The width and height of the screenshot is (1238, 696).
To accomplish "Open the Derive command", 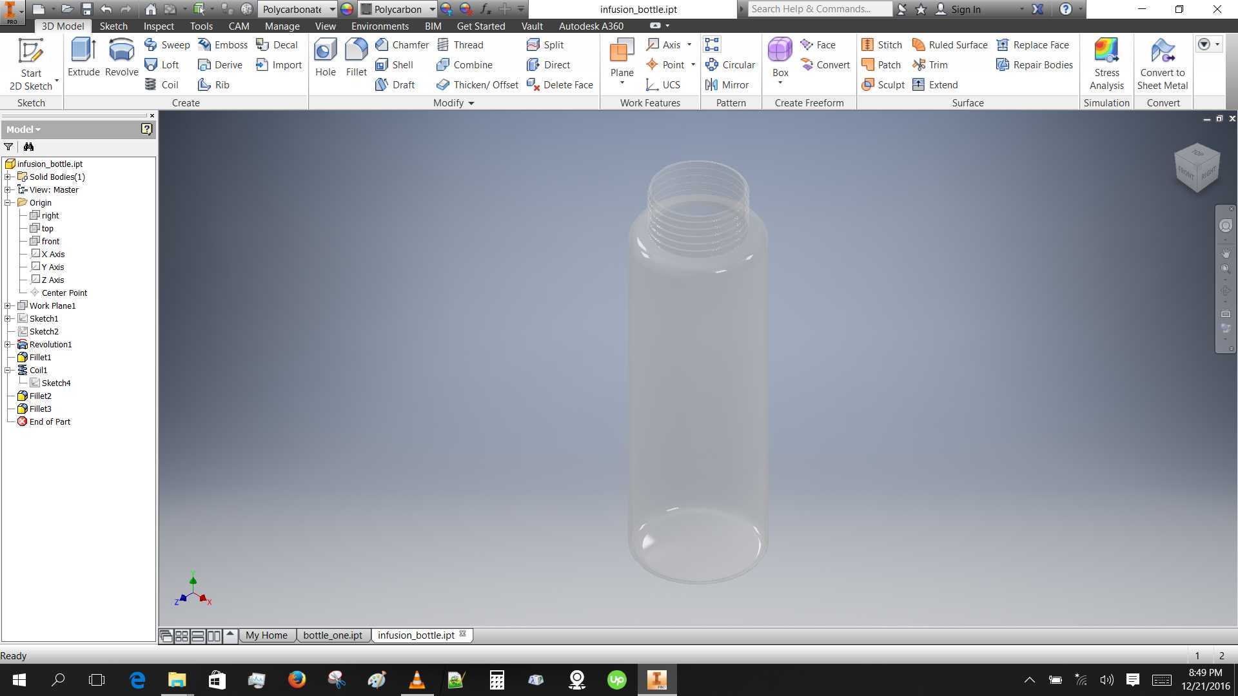I will (221, 64).
